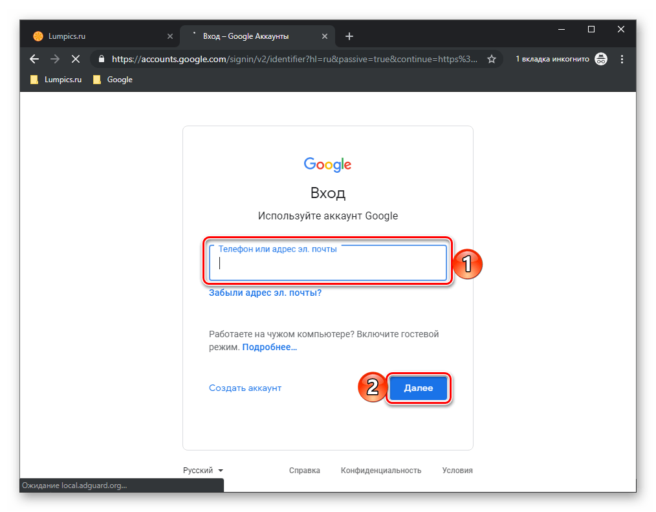Click the Google logo
Viewport: 656px width, 512px height.
[327, 164]
